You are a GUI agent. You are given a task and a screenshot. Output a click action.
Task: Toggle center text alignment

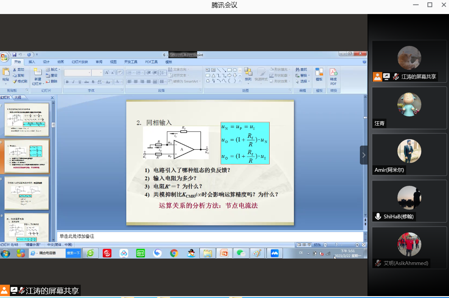pyautogui.click(x=136, y=82)
